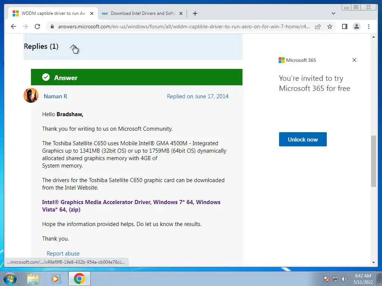Launch Windows Media Player from taskbar
This screenshot has width=382, height=286.
[x=56, y=279]
